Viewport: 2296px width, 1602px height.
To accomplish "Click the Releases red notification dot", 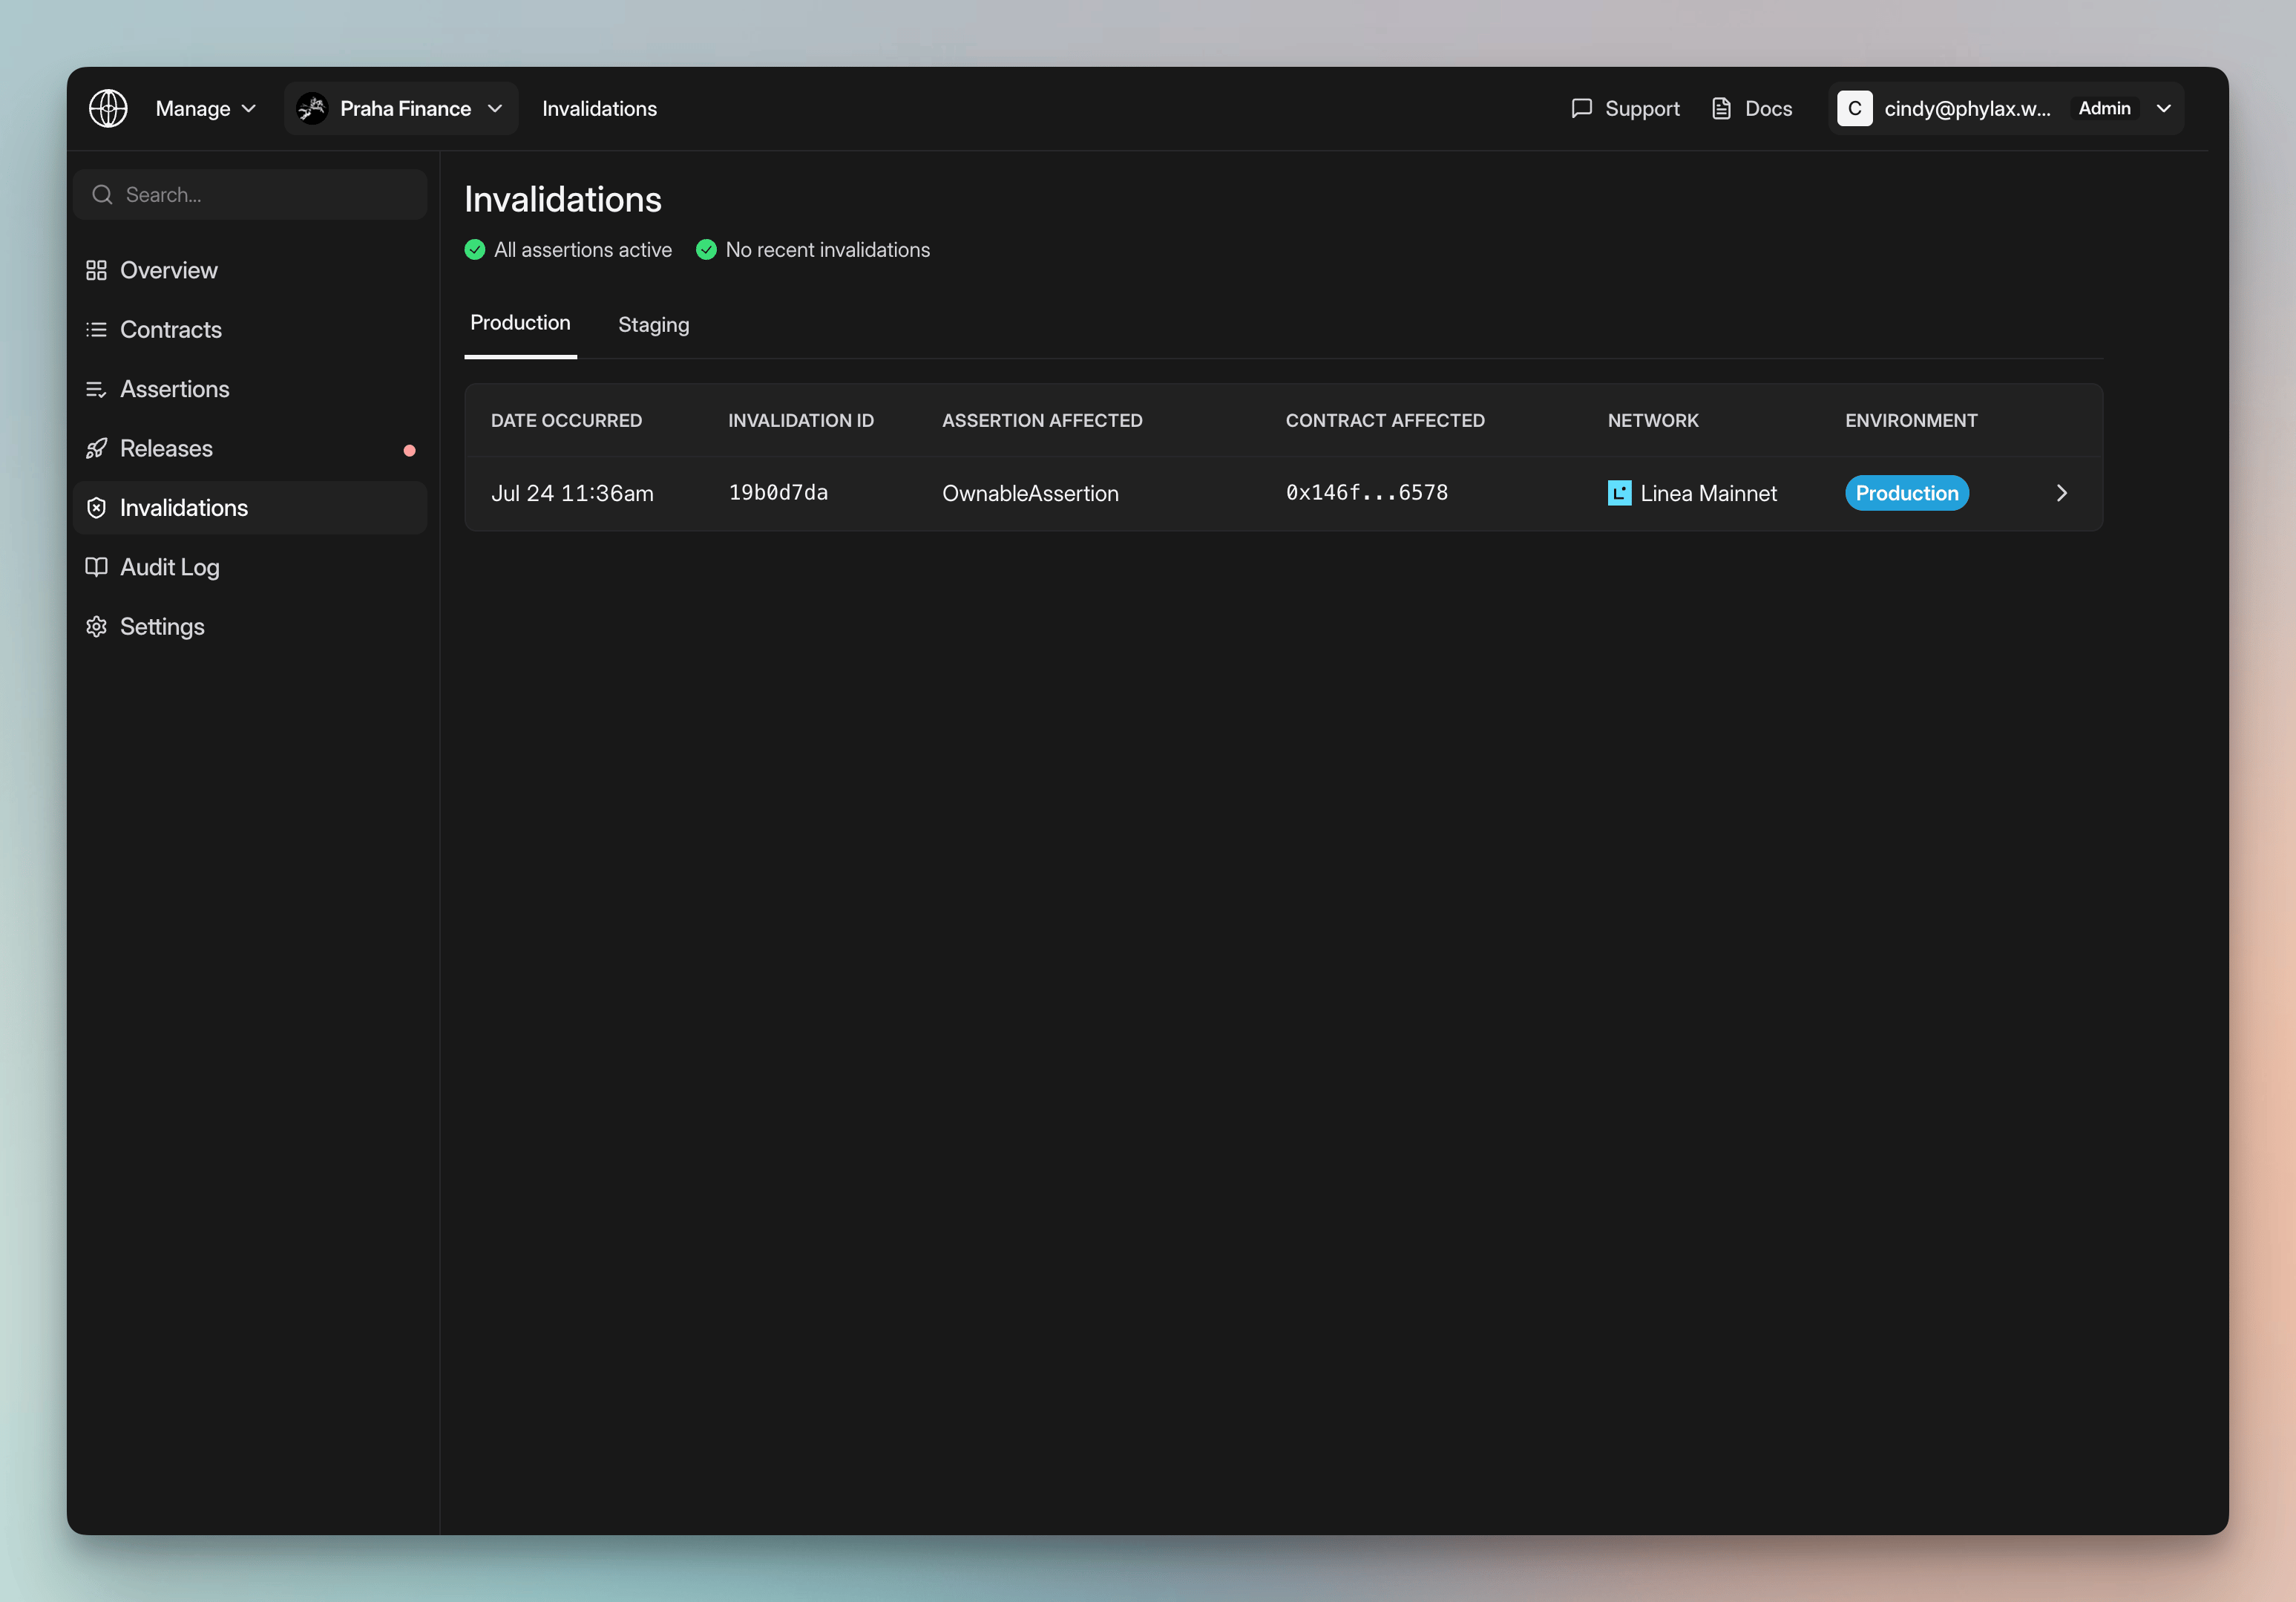I will pyautogui.click(x=409, y=451).
